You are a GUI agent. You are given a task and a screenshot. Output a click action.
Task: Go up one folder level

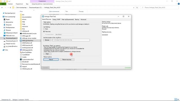[10, 8]
